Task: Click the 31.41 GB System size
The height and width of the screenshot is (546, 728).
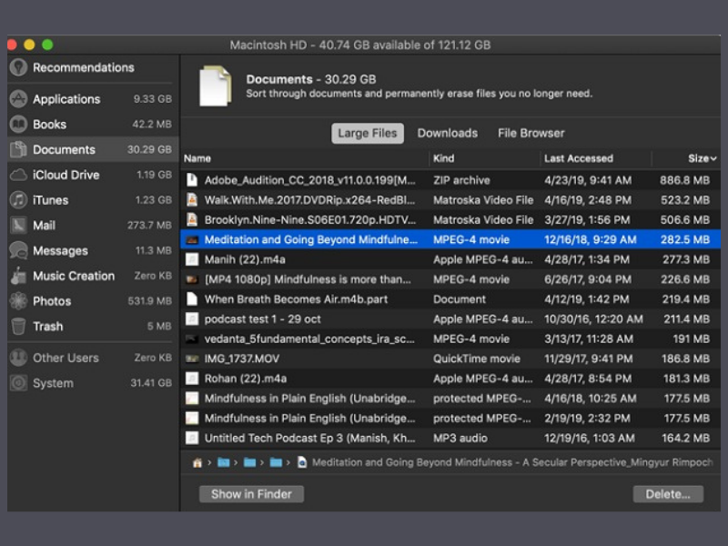Action: click(x=151, y=383)
